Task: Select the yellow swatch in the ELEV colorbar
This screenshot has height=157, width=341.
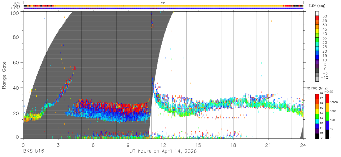Action: (317, 32)
